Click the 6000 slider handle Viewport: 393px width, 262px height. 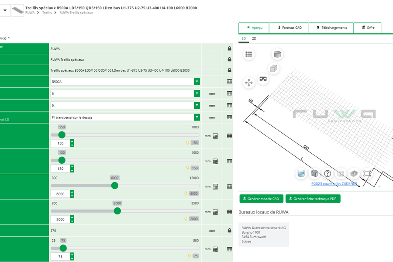click(x=114, y=186)
